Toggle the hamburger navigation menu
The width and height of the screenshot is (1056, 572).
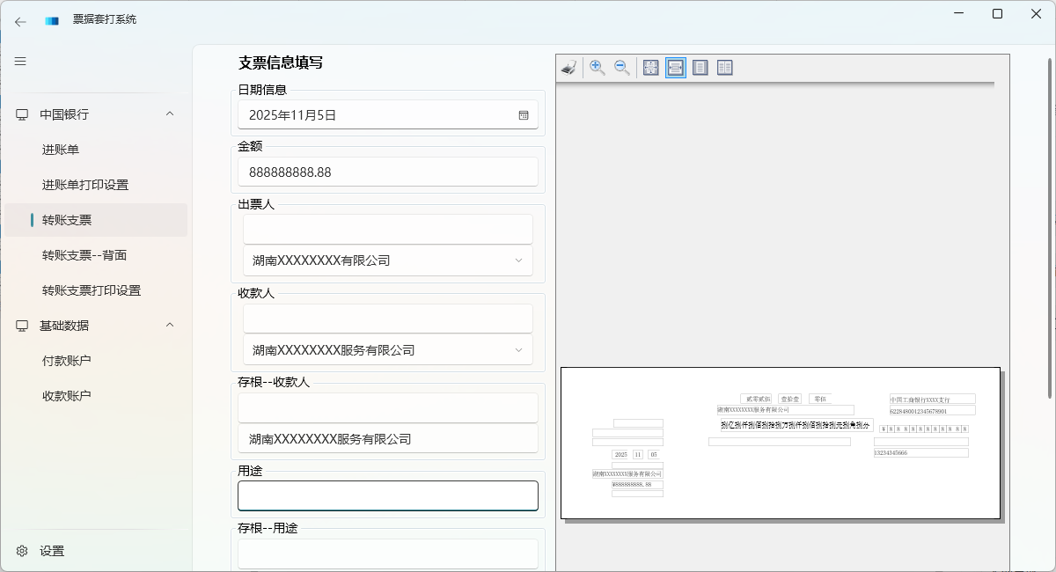(20, 61)
